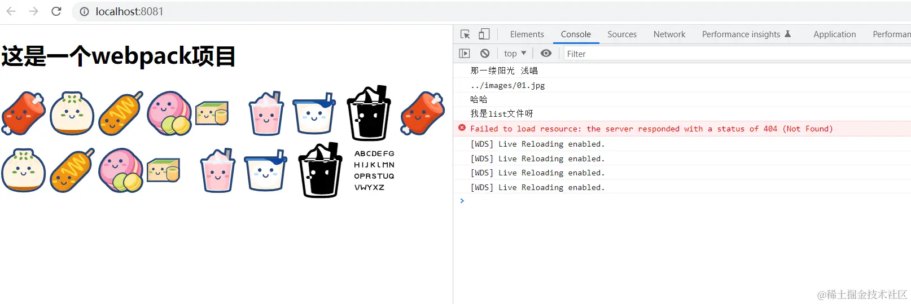Reload the localhost page
This screenshot has height=304, width=911.
(56, 11)
